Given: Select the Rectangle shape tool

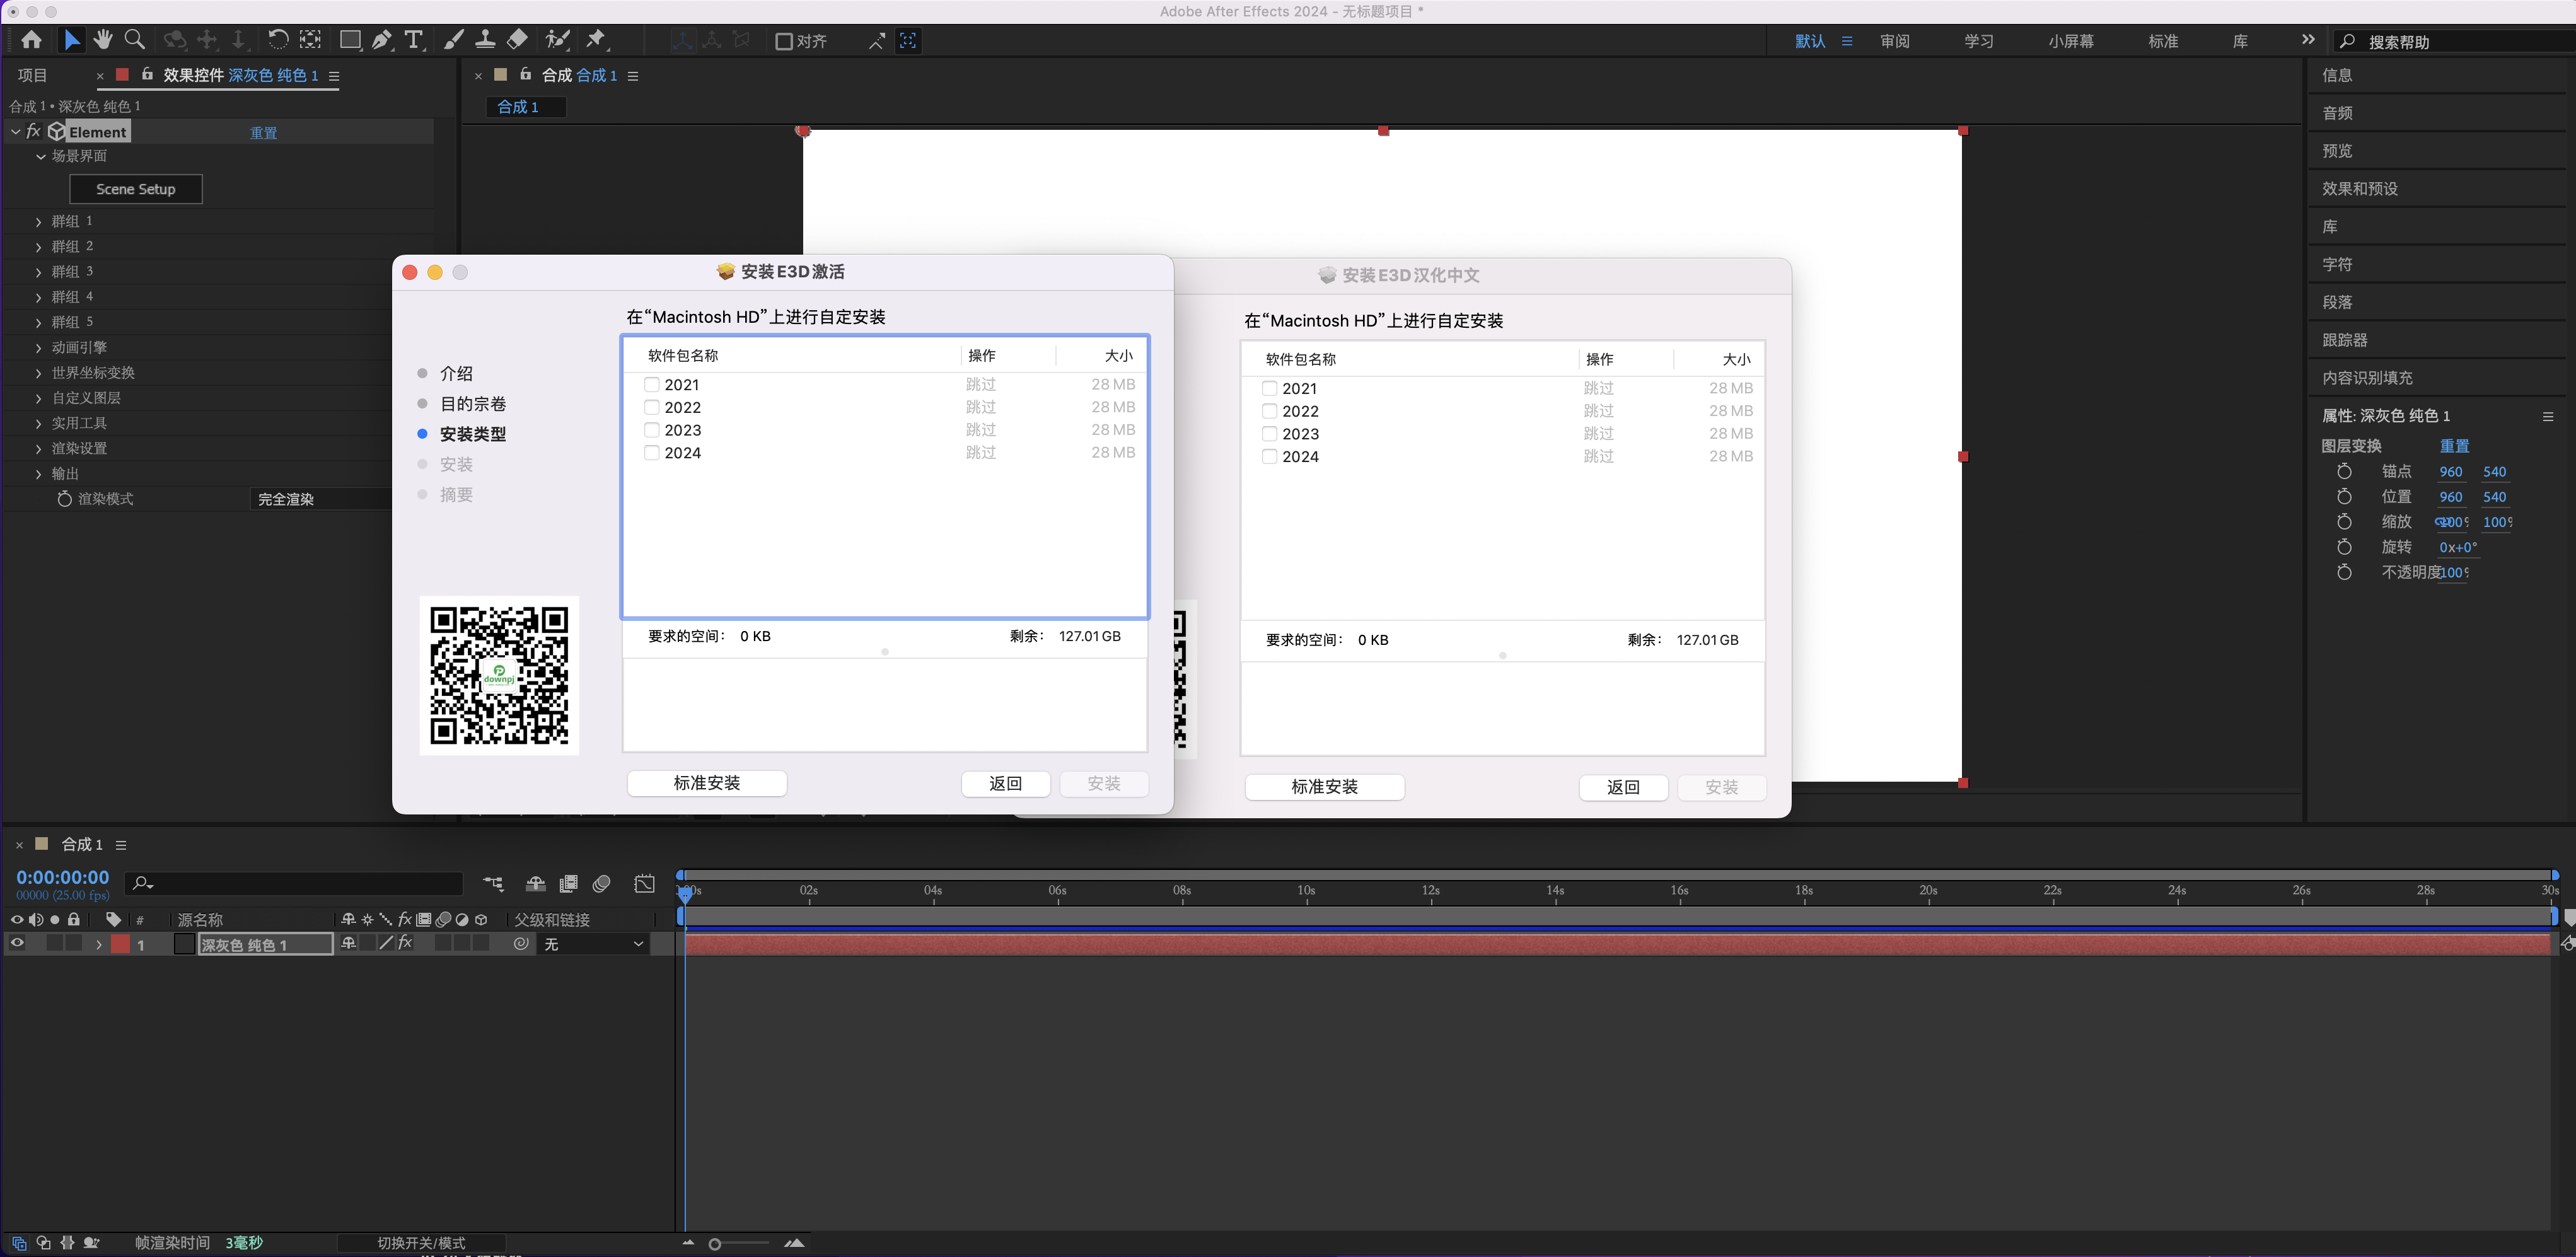Looking at the screenshot, I should 351,40.
